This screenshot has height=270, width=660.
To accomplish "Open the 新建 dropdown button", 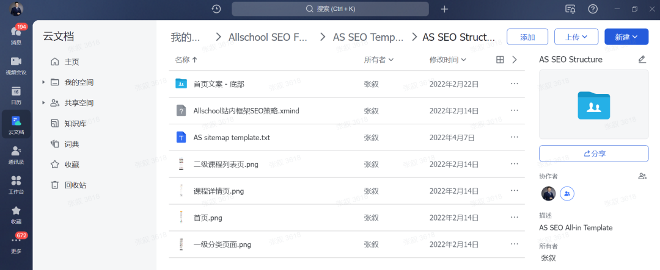I will (626, 37).
